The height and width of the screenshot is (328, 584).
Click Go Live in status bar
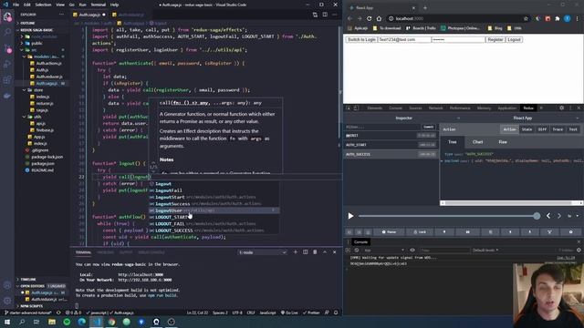coord(289,313)
